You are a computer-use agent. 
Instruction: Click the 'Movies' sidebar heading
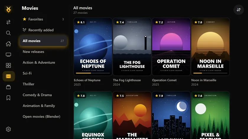pos(30,8)
